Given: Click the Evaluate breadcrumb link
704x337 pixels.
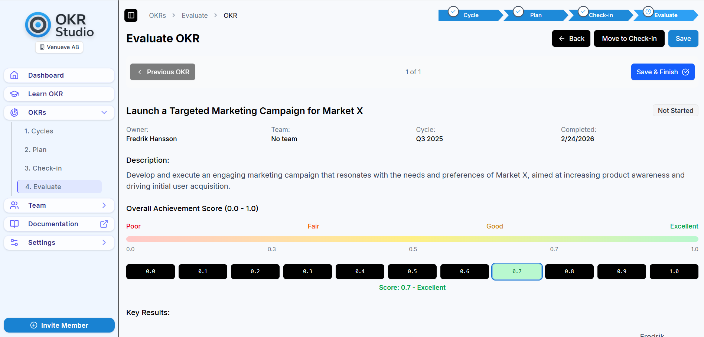Looking at the screenshot, I should (195, 16).
